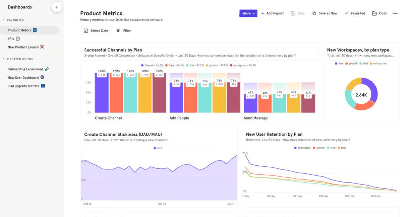
Task: Click the Filter funnel icon
Action: point(118,31)
